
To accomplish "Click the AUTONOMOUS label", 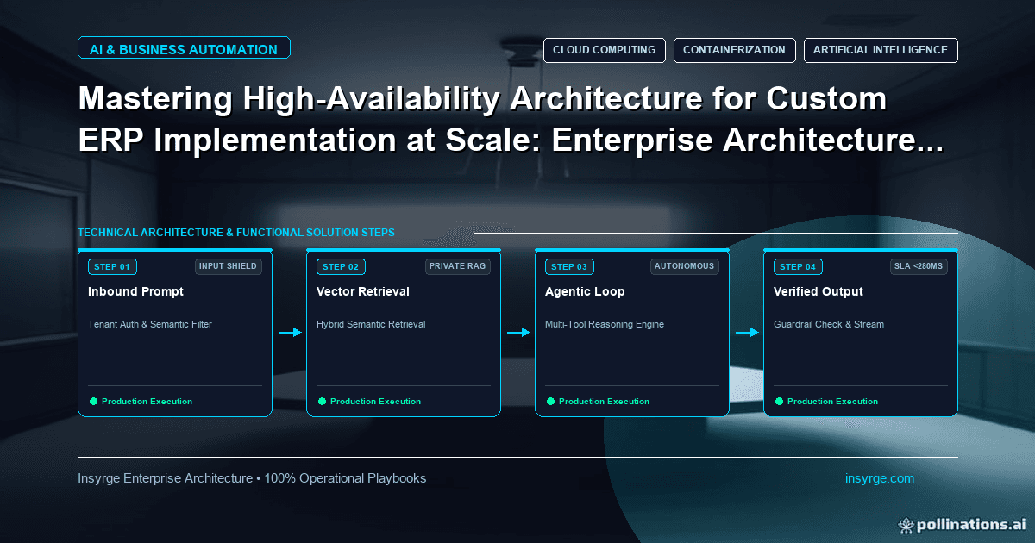I will pos(685,266).
